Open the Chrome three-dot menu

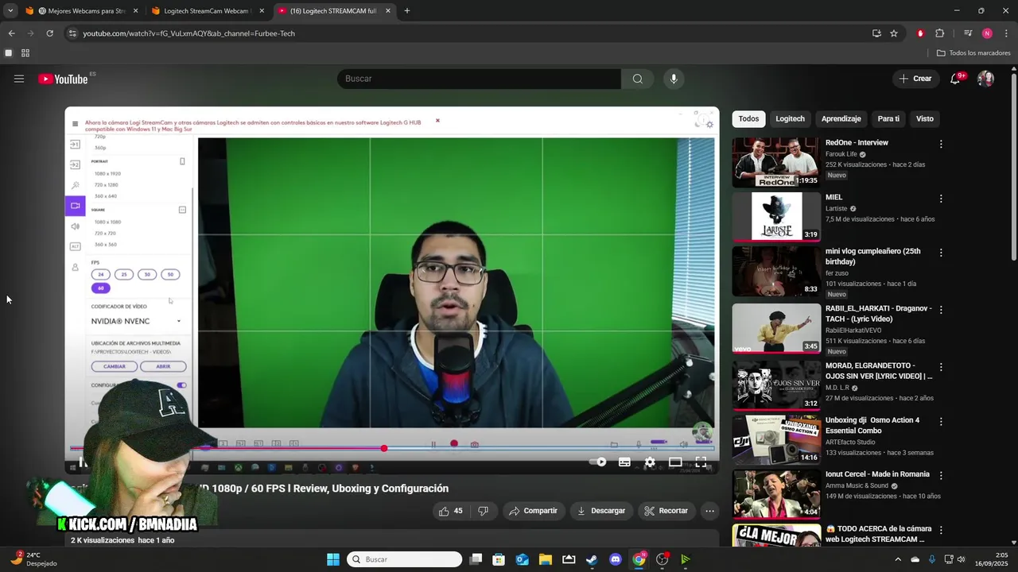click(x=1006, y=33)
